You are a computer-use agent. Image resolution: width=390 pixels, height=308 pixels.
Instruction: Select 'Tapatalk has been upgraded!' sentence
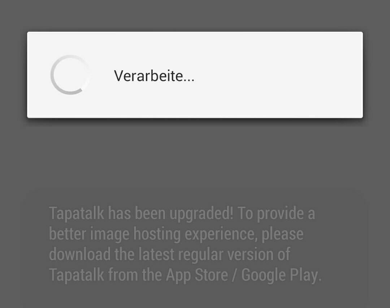click(141, 214)
